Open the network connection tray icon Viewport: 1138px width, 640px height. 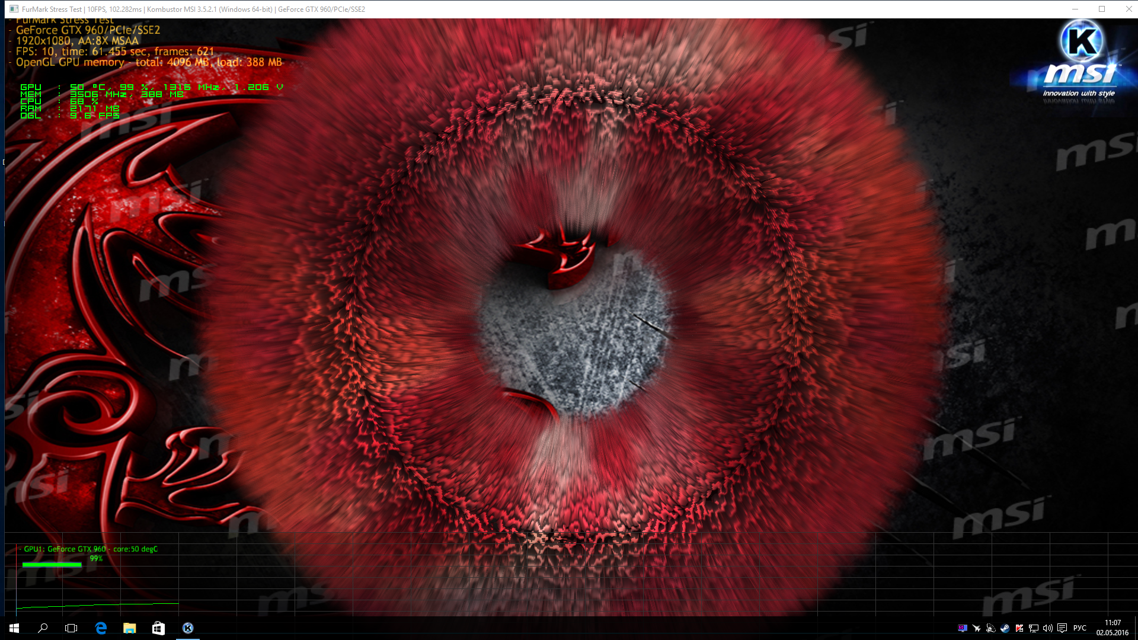[x=1033, y=628]
